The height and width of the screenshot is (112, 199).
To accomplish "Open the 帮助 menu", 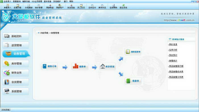I will tap(71, 1).
